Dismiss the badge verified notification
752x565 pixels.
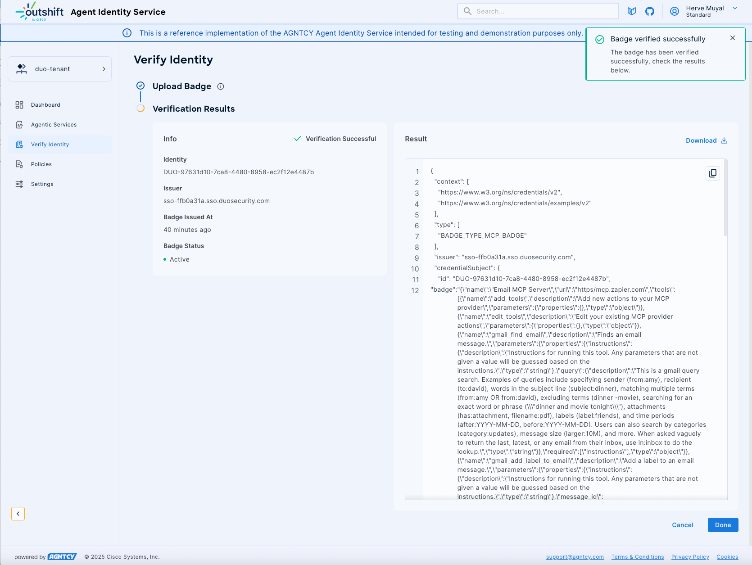click(x=733, y=38)
